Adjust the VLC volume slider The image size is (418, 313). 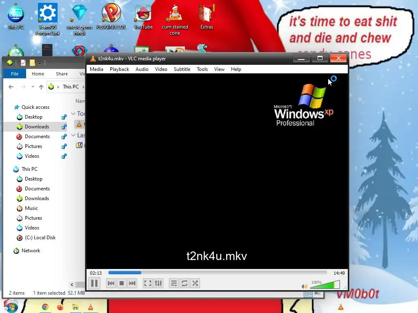pos(325,284)
